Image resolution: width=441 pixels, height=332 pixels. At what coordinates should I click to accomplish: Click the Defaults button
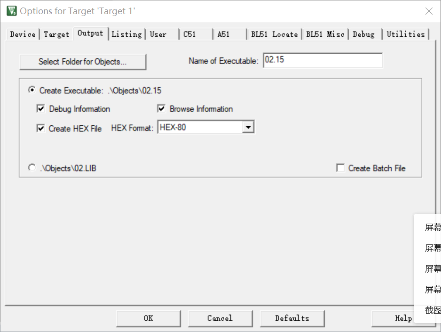[x=292, y=318]
